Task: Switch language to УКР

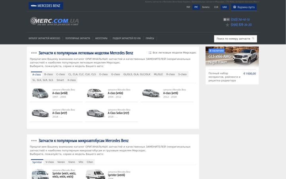Action: [x=188, y=7]
